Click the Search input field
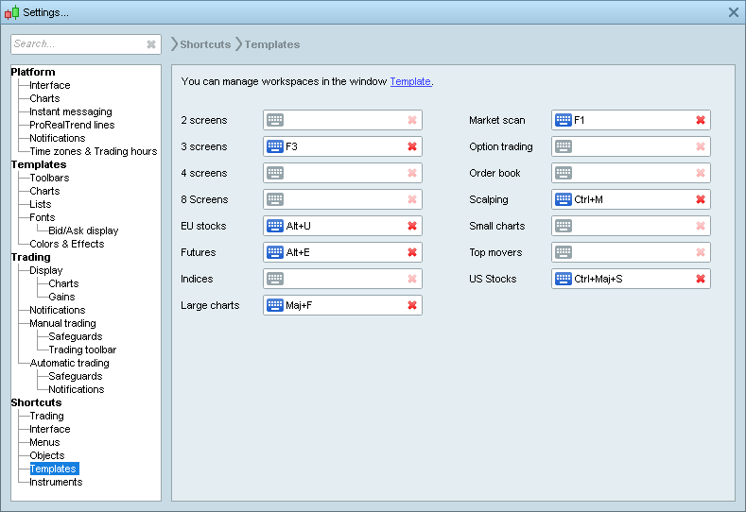 78,44
